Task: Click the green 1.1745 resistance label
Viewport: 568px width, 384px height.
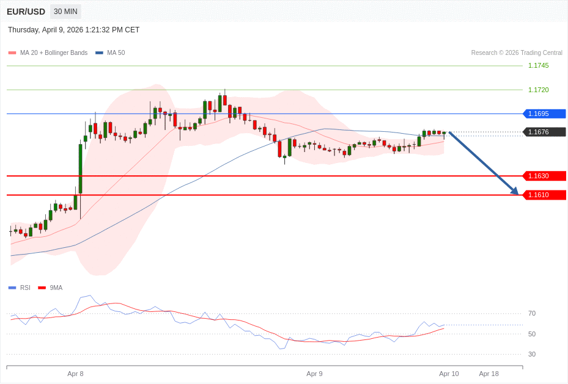Action: 538,65
